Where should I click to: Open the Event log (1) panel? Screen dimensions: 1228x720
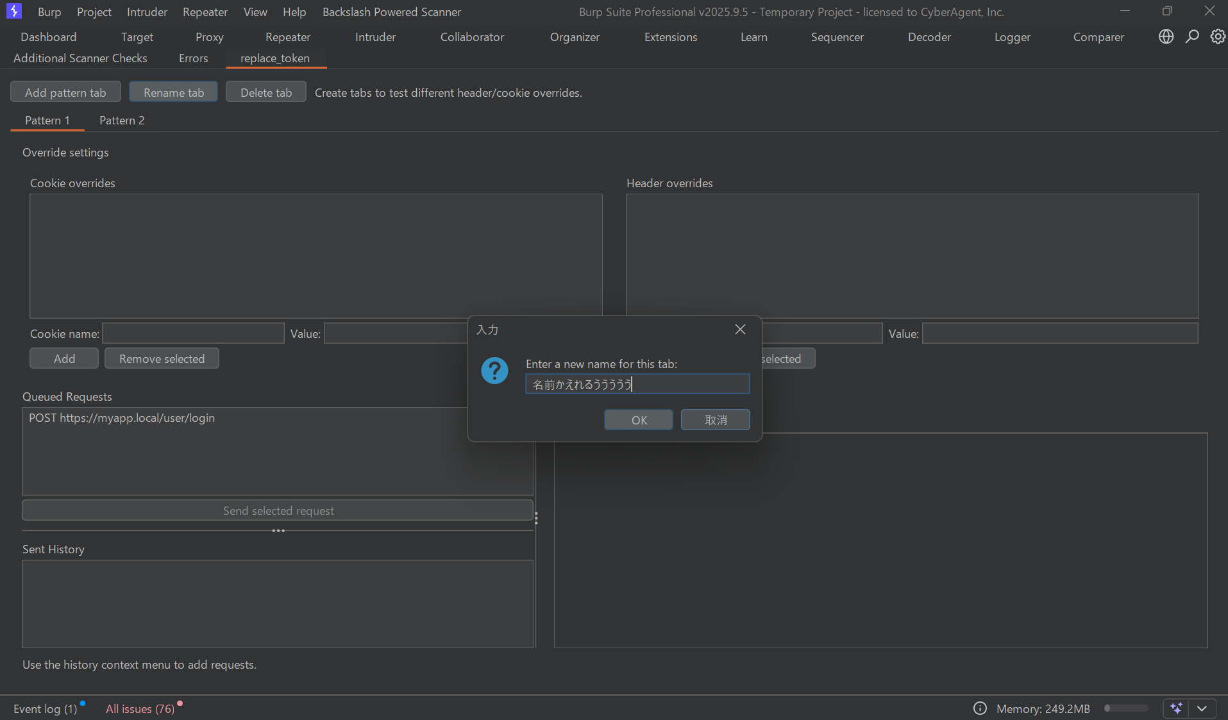coord(46,708)
